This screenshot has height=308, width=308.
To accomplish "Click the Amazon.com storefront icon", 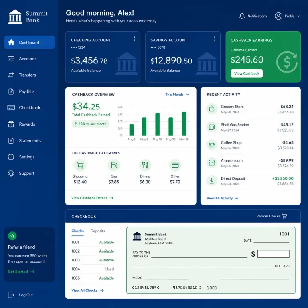I will [212, 163].
